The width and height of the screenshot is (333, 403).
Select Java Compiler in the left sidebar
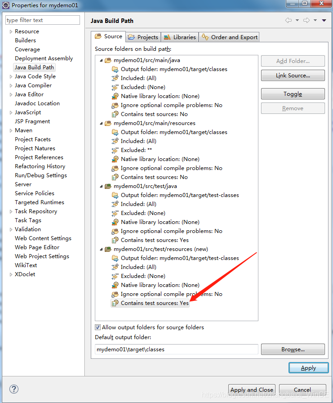click(33, 85)
